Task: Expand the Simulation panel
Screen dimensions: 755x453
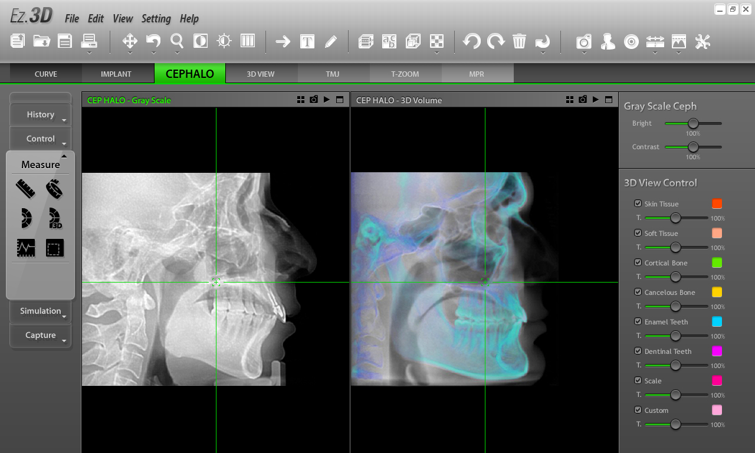Action: (41, 311)
